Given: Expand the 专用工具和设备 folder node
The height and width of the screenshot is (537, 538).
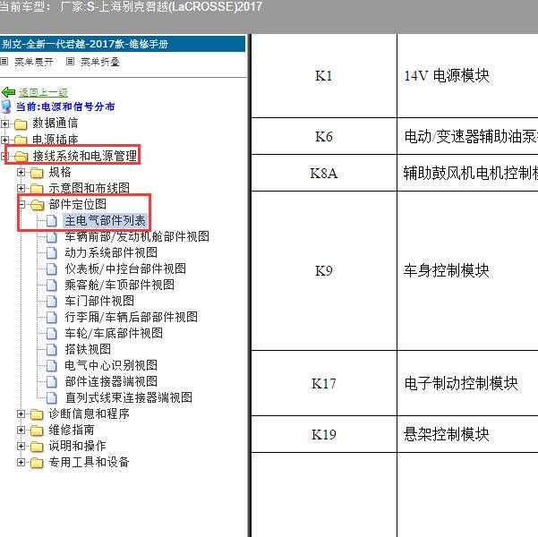Looking at the screenshot, I should 21,462.
